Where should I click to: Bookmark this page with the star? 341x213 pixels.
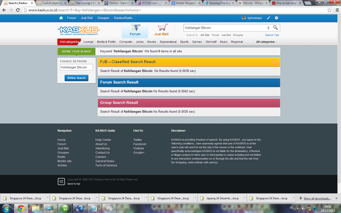point(330,10)
